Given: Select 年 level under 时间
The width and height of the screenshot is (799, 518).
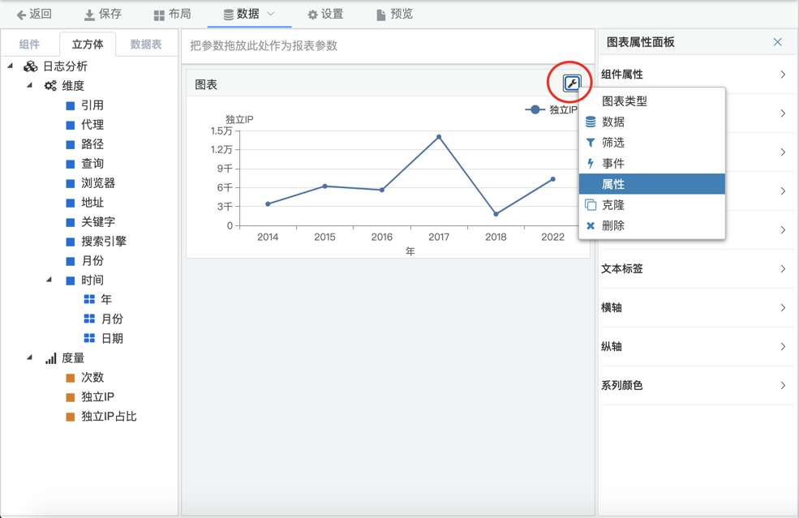Looking at the screenshot, I should (x=106, y=299).
